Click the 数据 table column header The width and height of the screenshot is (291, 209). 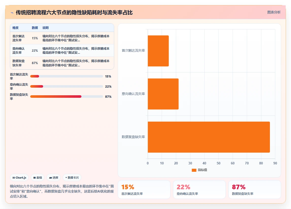pyautogui.click(x=35, y=28)
